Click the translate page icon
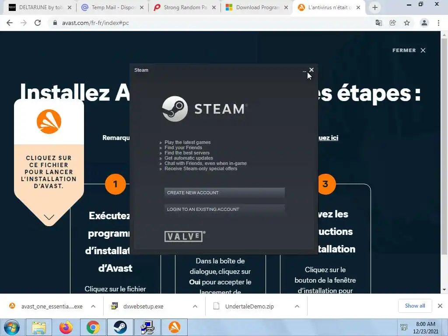The image size is (448, 336). point(379,23)
